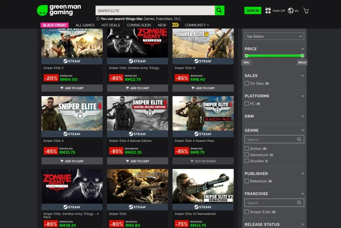Click the -20% discount badge for Sniper Elite 5
This screenshot has width=341, height=228.
point(51,78)
